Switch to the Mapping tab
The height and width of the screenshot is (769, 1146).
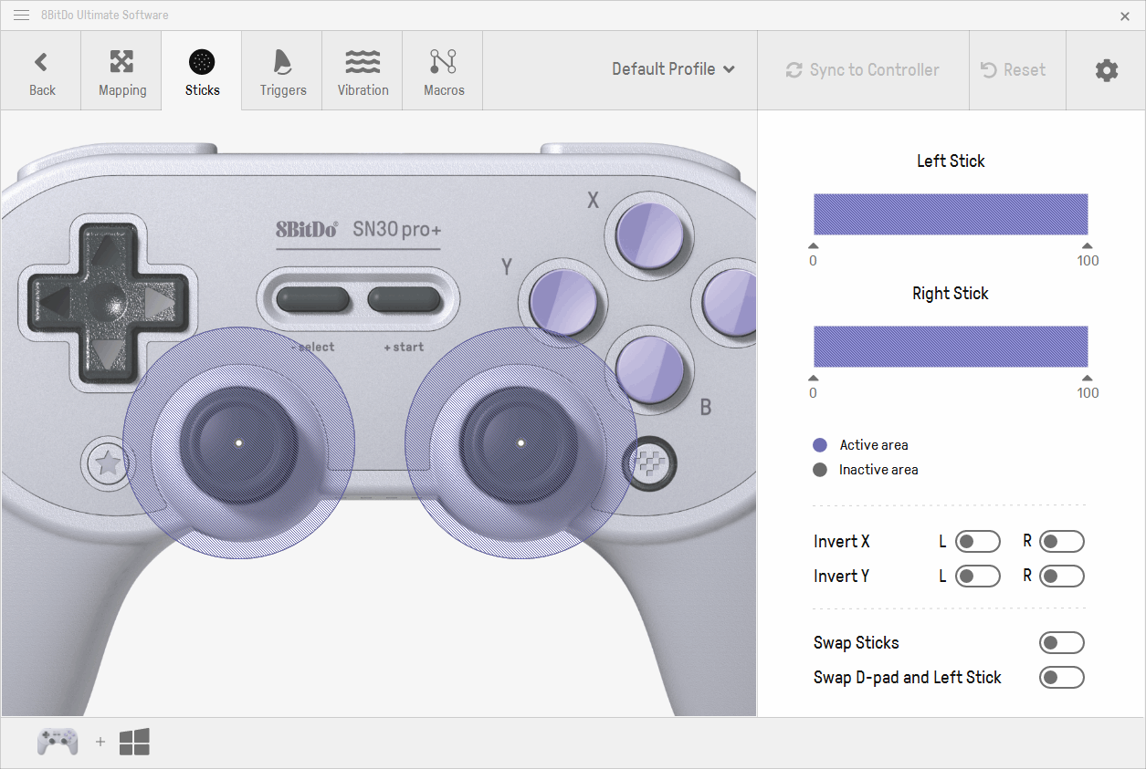[121, 71]
